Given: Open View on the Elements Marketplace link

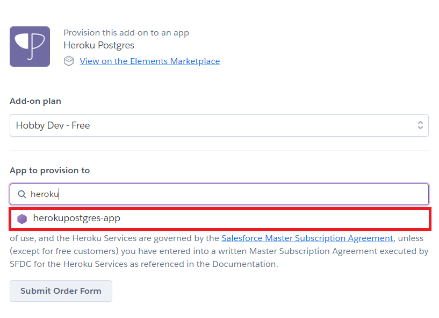Looking at the screenshot, I should 150,61.
